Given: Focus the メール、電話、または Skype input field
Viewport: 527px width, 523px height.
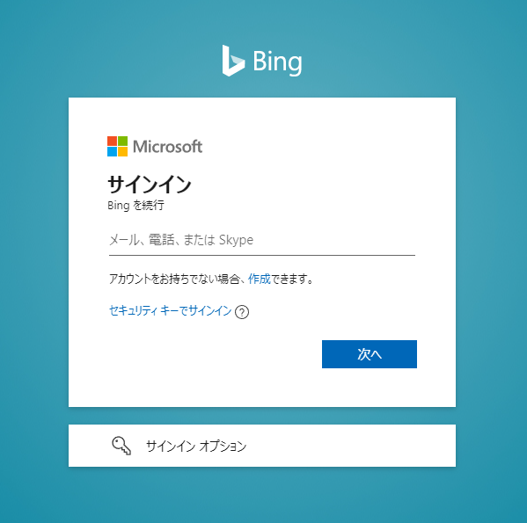Looking at the screenshot, I should (262, 241).
